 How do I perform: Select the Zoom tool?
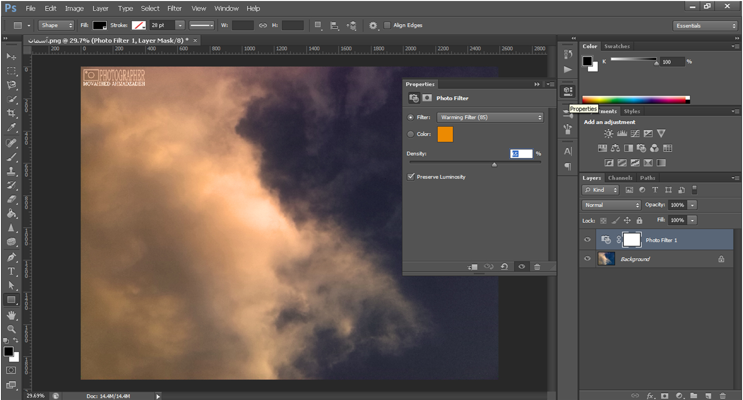(11, 329)
